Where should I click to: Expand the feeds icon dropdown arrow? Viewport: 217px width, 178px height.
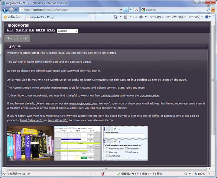(130, 17)
